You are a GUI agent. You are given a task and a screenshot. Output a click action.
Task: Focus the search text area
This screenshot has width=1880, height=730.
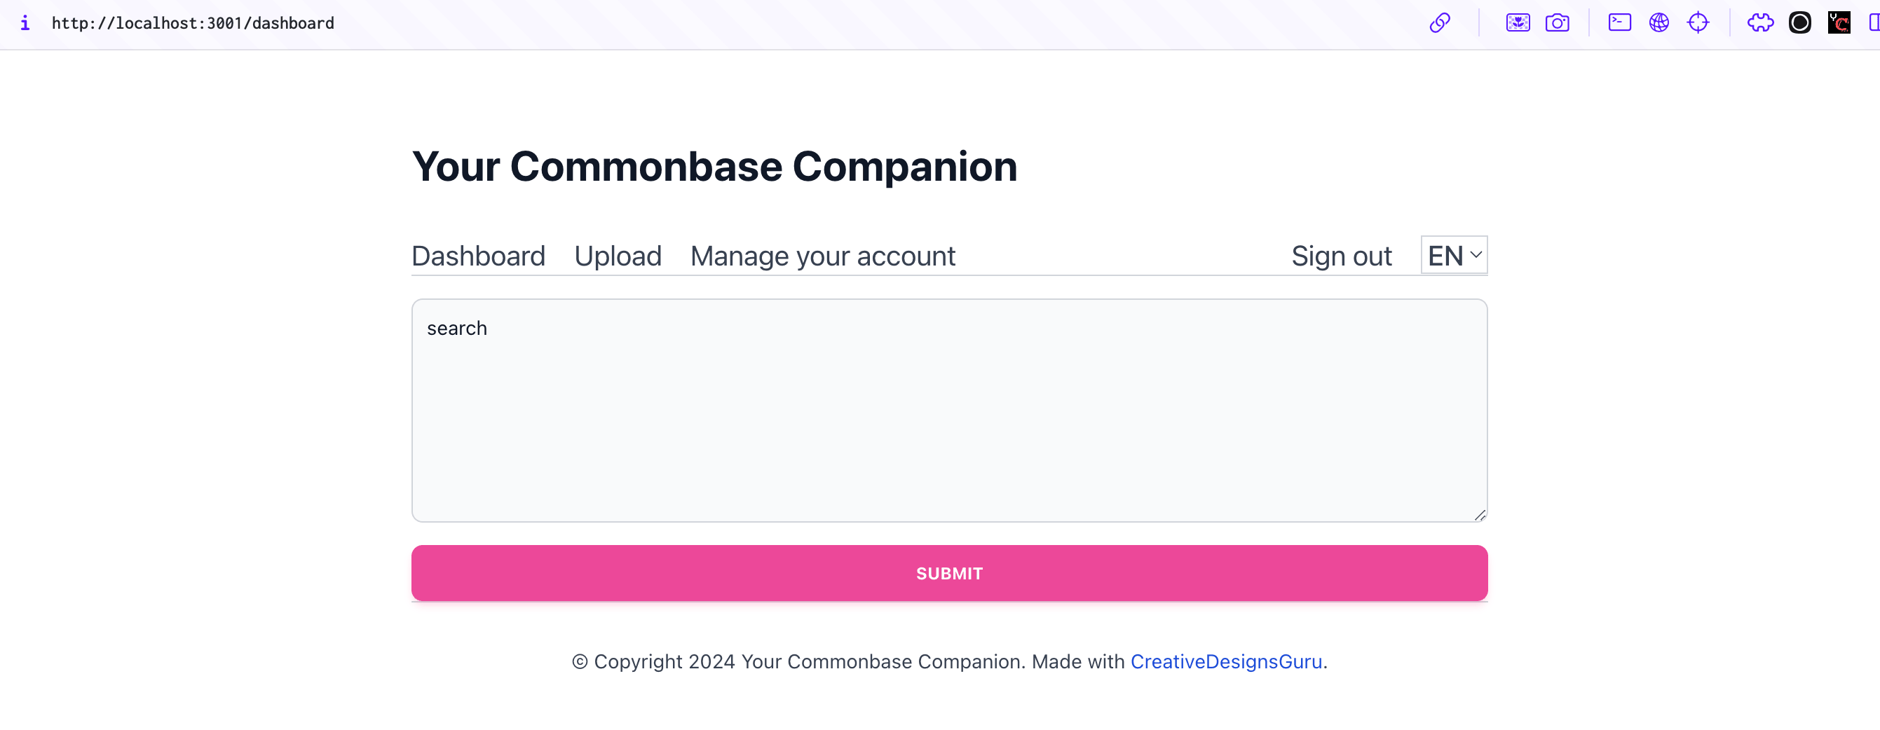tap(948, 410)
